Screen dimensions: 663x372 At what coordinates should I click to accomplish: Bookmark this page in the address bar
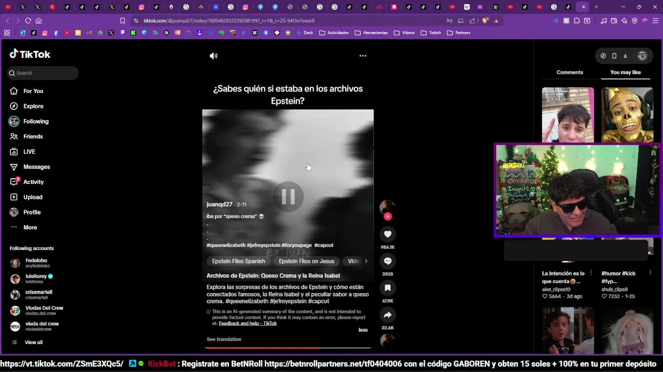click(122, 21)
